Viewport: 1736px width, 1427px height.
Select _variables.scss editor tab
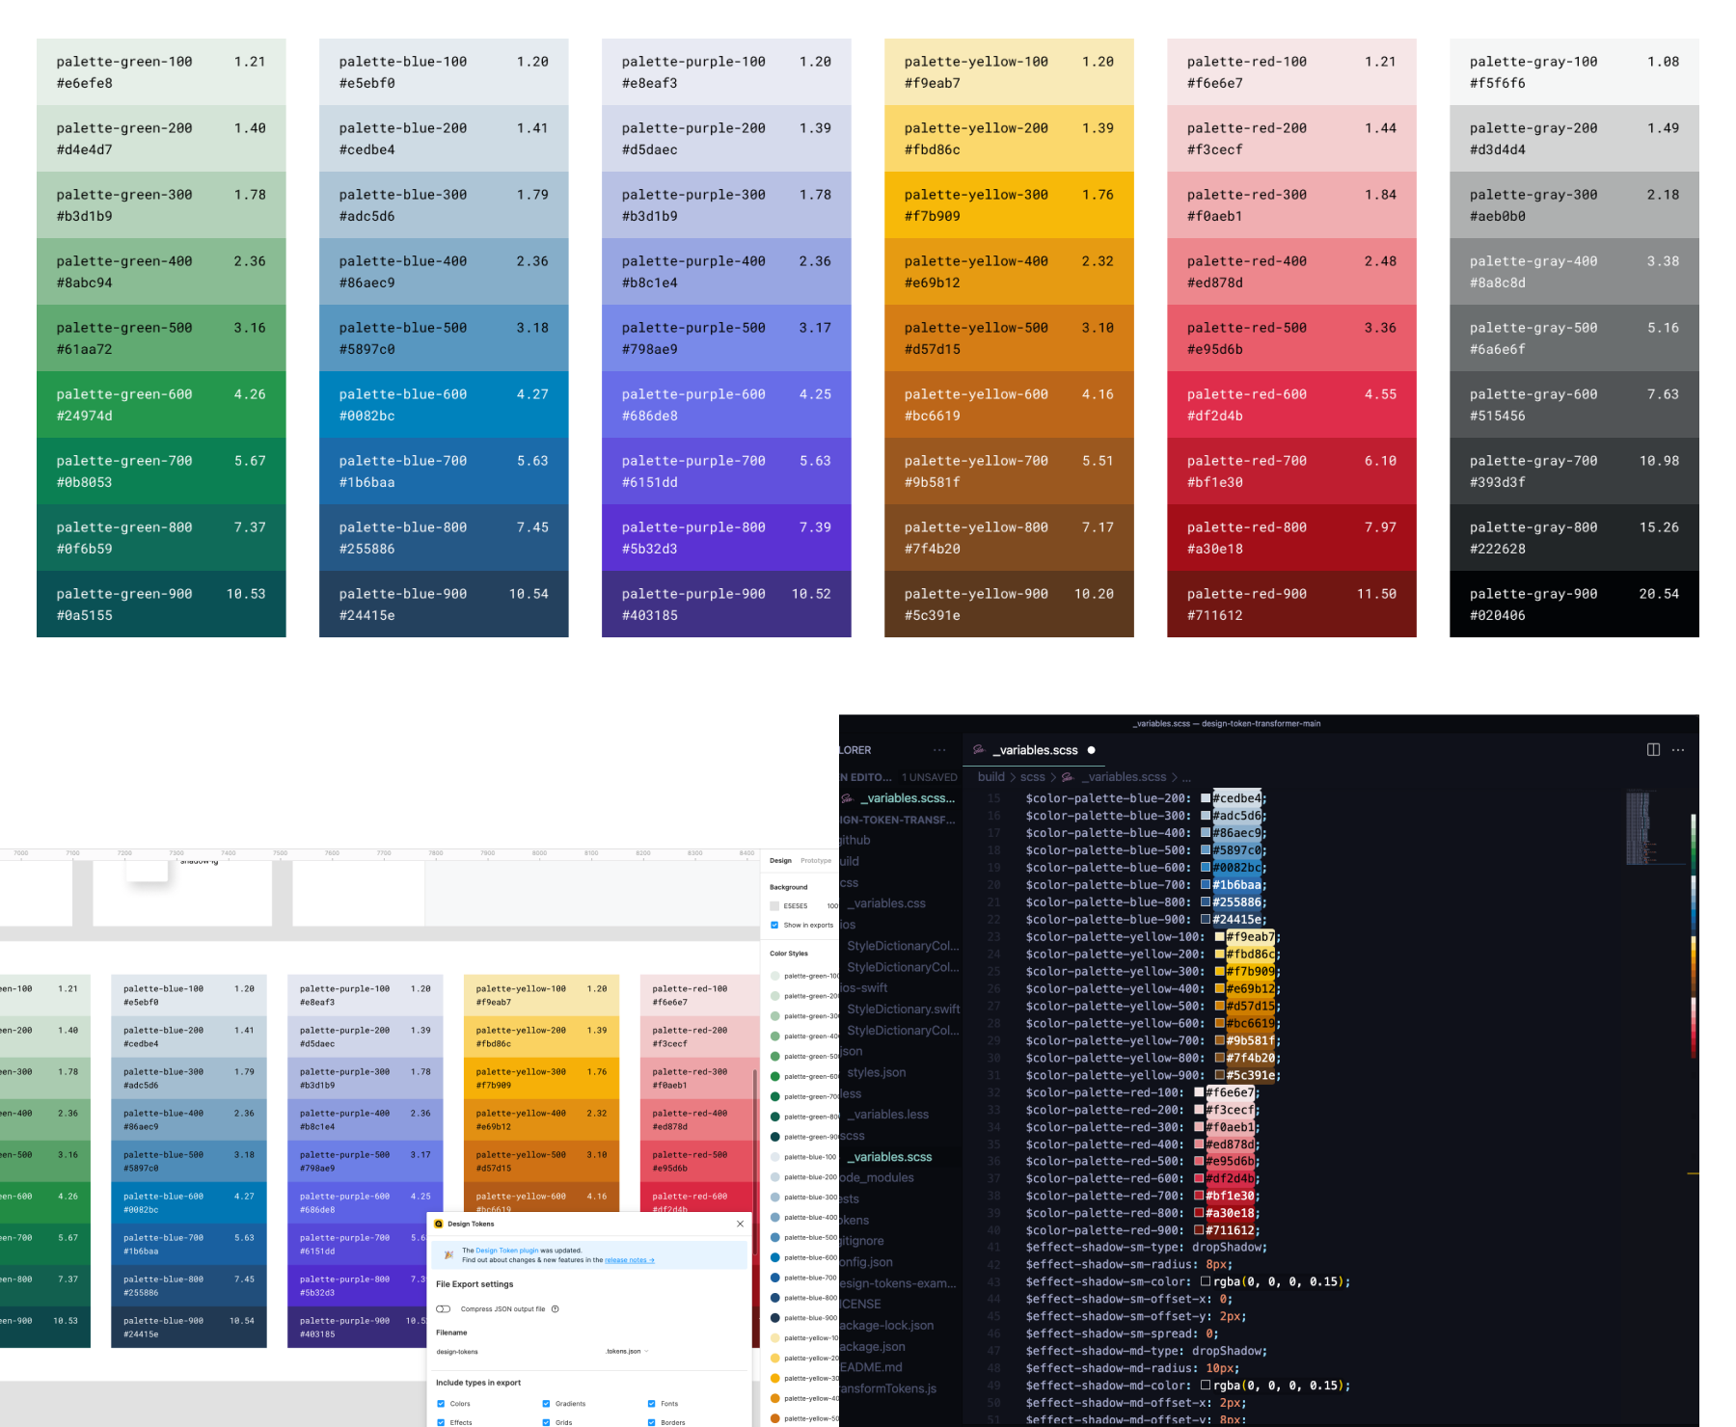click(1034, 750)
